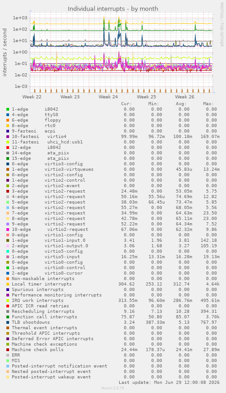Click the '2-edge virtio0-cursor' legend label
Viewport: 226px width, 393px height.
click(47, 273)
